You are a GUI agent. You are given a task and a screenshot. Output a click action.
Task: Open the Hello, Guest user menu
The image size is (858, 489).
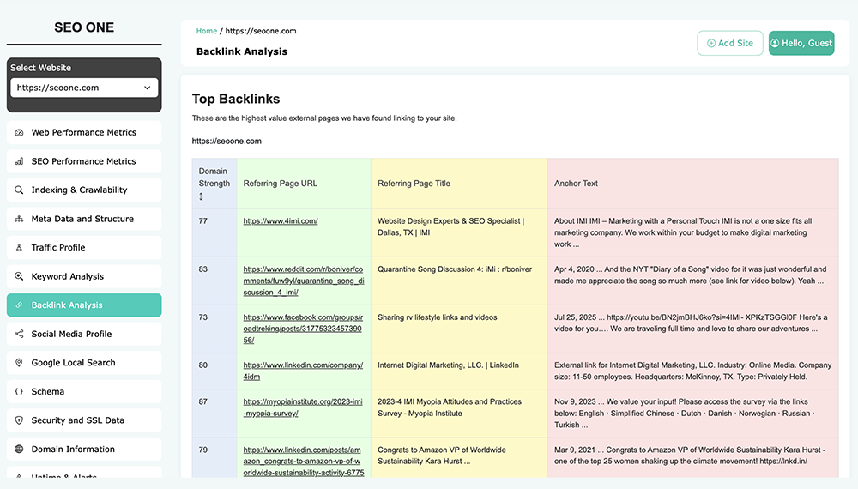801,43
